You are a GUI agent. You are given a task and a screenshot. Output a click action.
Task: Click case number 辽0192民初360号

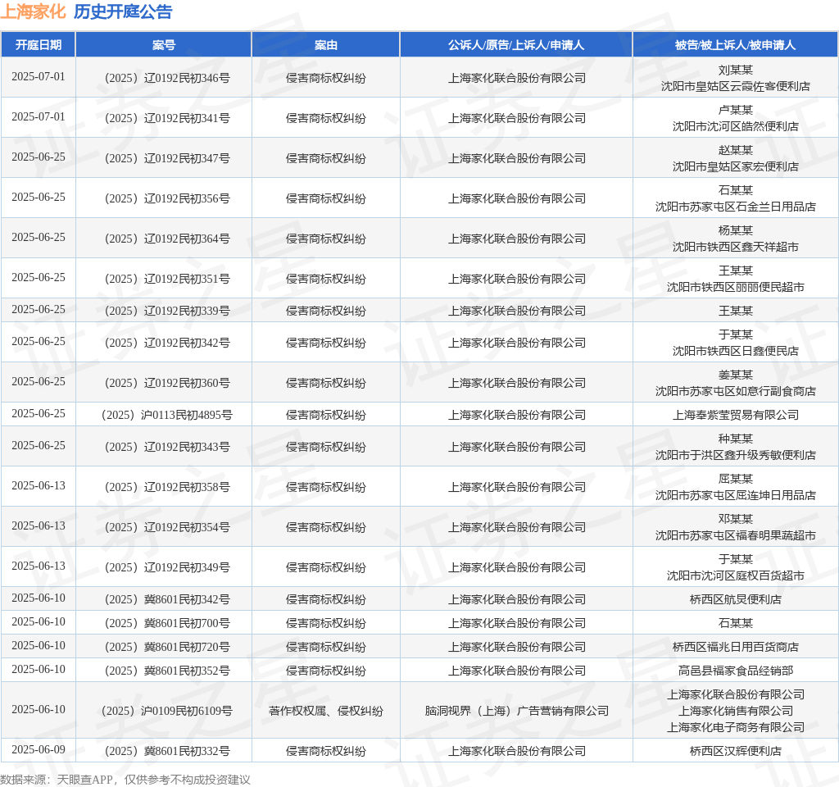pyautogui.click(x=167, y=383)
